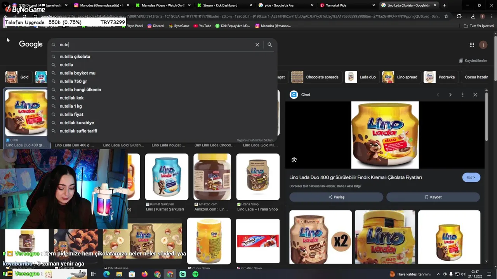Open Kaydedilenler saved items

[473, 60]
